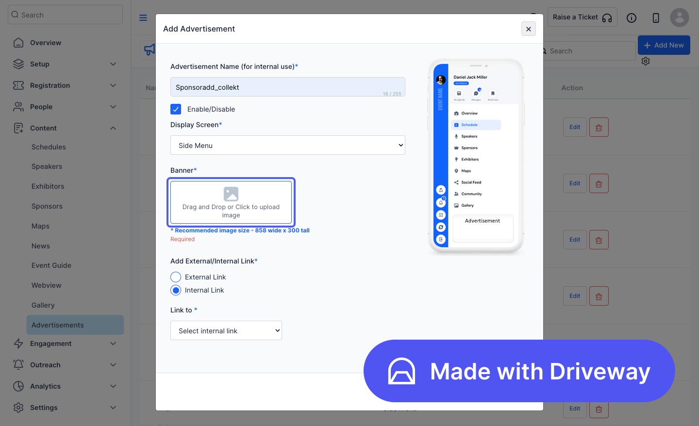Open the mobile preview icon in header

(x=656, y=18)
